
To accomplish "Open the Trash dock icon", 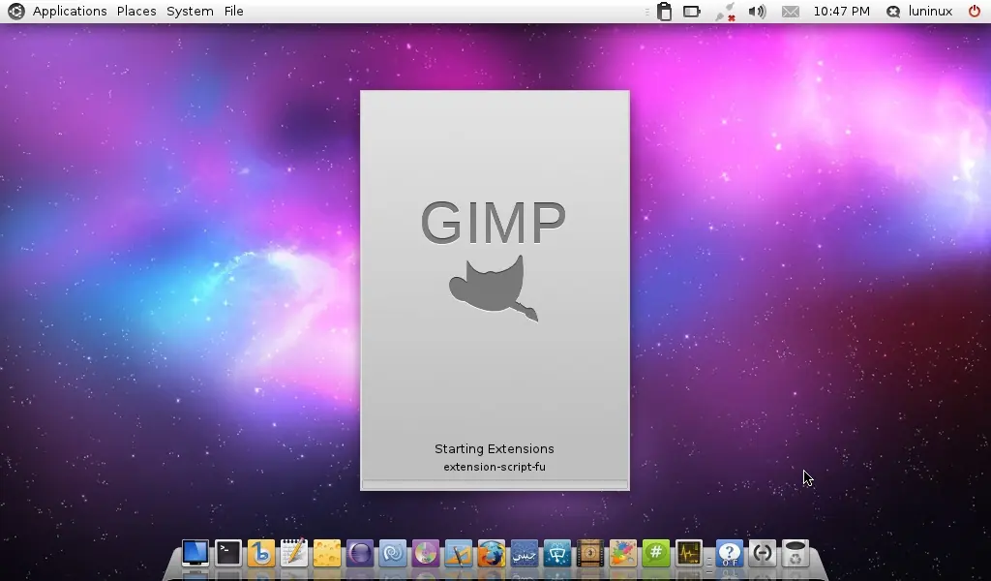I will click(796, 553).
